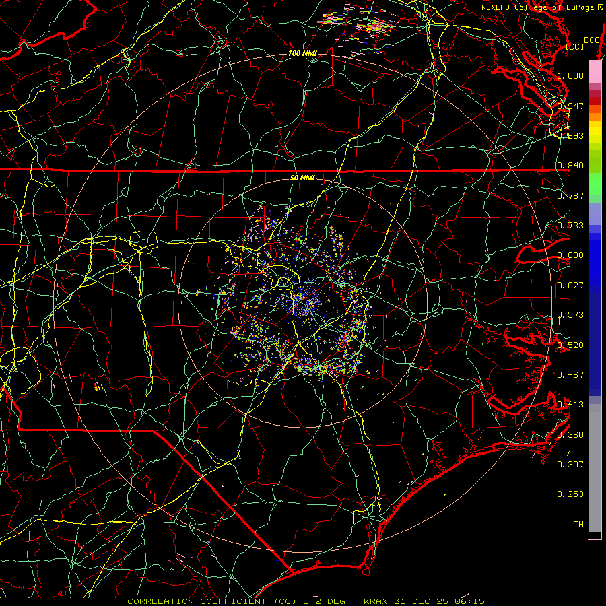
Task: Click the 0.520 scale value
Action: pyautogui.click(x=571, y=345)
